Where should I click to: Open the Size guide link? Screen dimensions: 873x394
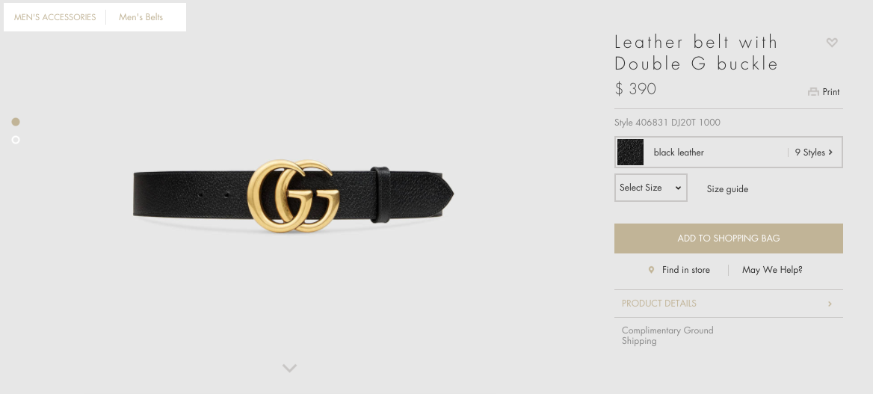click(727, 189)
